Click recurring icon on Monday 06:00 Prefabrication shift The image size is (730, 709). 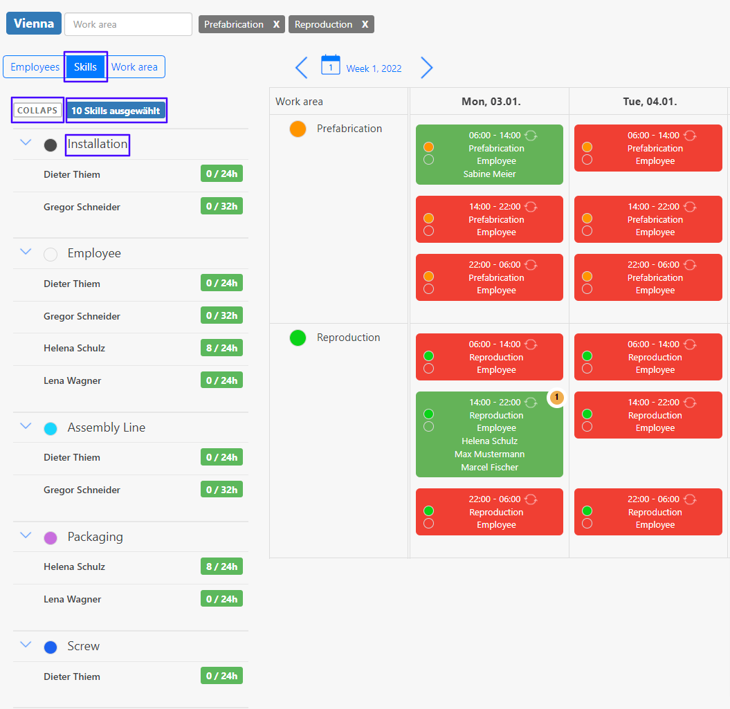(x=531, y=136)
